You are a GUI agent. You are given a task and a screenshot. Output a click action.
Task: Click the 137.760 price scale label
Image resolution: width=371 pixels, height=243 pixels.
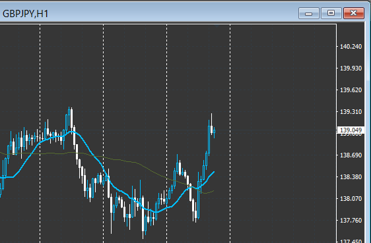351,220
